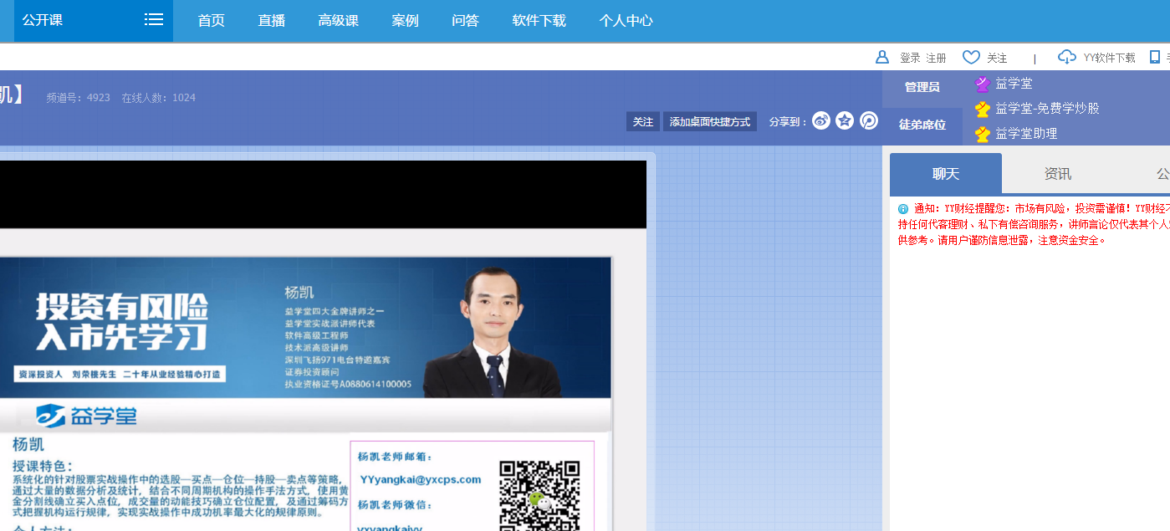Select user 益学堂 in the admin list

(x=1014, y=84)
